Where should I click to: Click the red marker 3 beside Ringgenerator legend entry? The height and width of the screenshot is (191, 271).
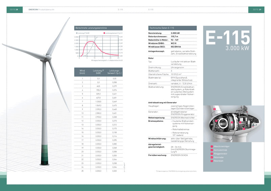pos(212,154)
